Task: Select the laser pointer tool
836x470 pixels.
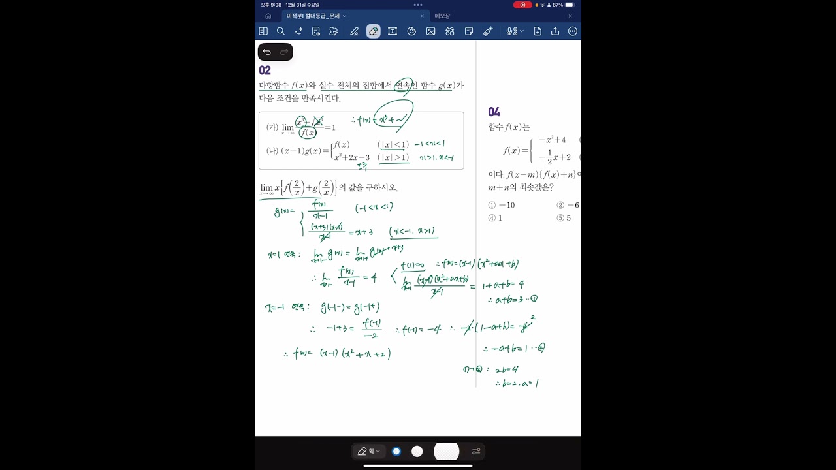Action: tap(488, 31)
